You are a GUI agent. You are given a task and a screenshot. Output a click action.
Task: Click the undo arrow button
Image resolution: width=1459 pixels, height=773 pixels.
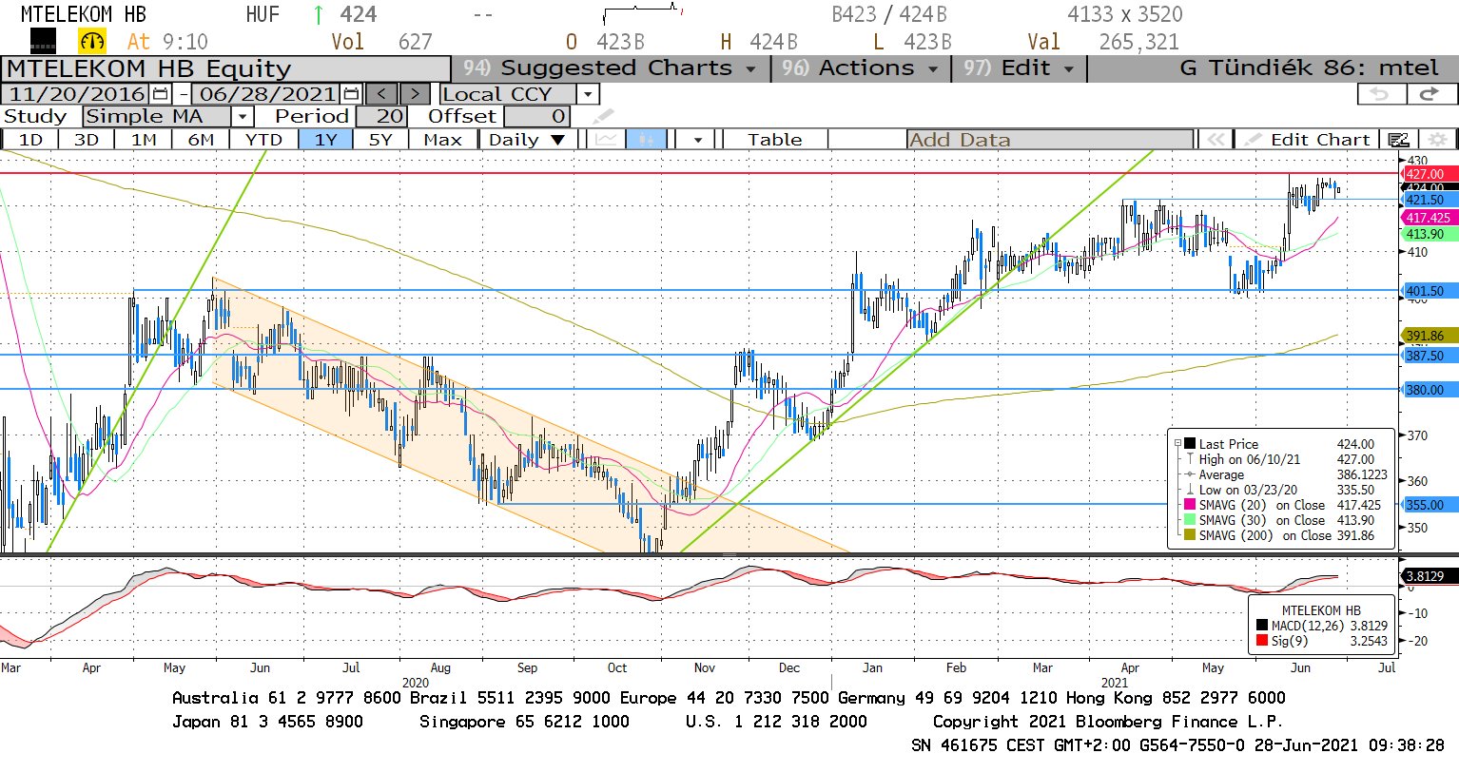tap(1381, 94)
